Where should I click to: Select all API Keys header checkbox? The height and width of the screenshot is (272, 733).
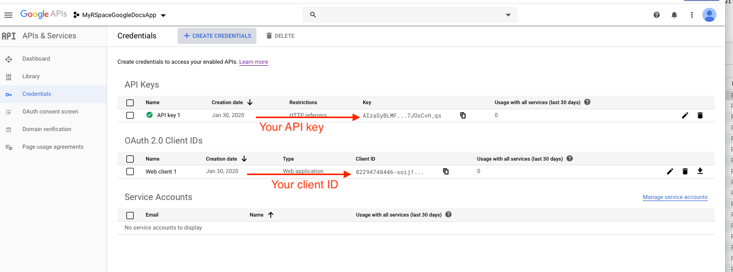(x=130, y=103)
